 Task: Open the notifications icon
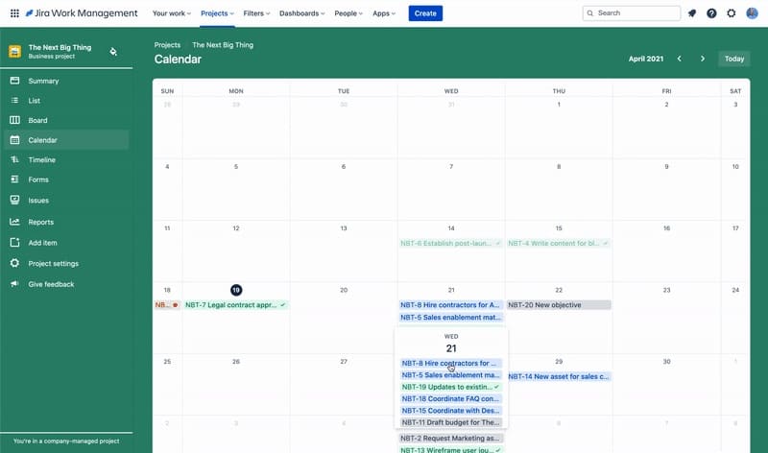pos(692,13)
